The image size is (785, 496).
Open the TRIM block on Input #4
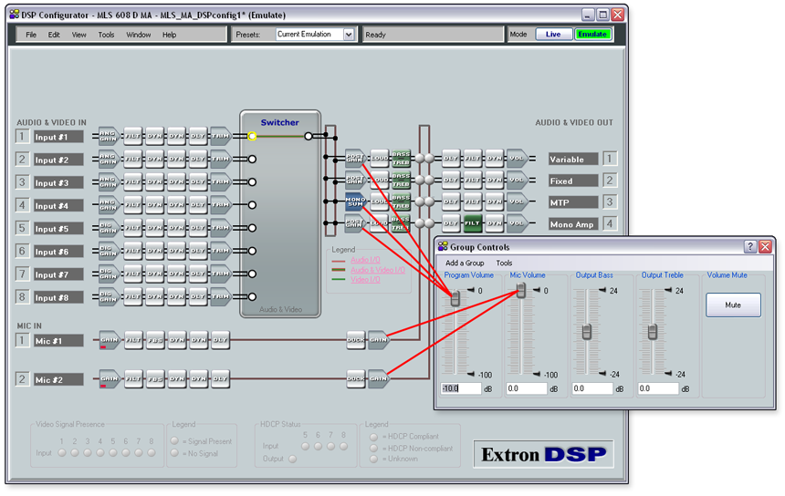(221, 205)
